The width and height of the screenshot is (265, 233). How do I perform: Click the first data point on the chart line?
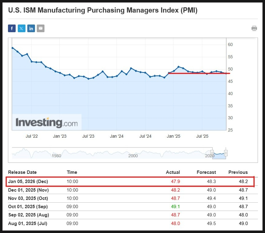tap(12, 48)
